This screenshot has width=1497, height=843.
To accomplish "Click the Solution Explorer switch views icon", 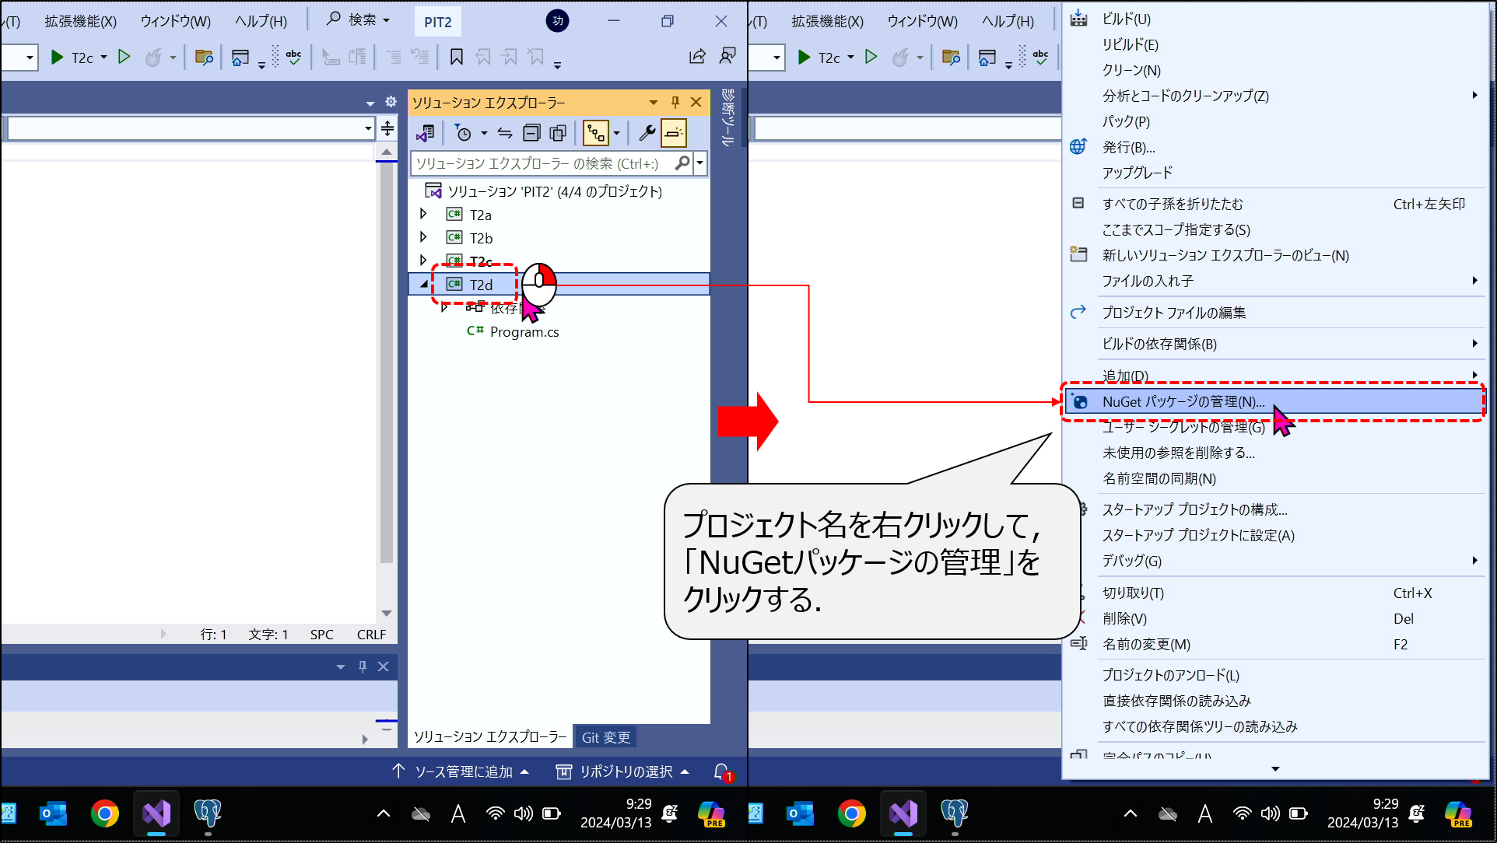I will [425, 134].
